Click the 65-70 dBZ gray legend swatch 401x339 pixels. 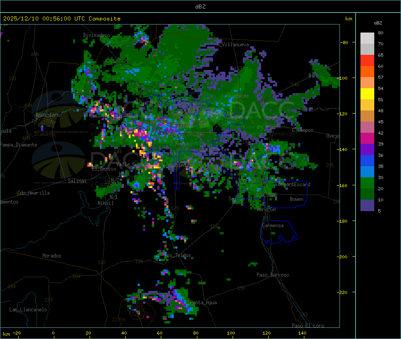(x=367, y=49)
